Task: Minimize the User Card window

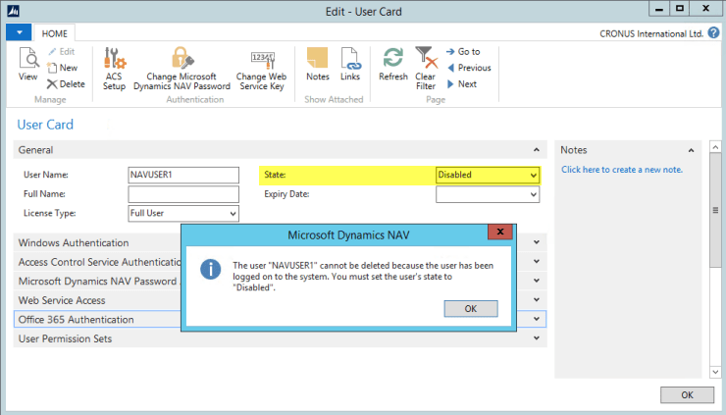Action: click(x=659, y=8)
